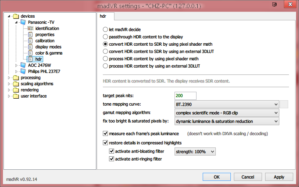Open the tone mapping curve dropdown
The width and height of the screenshot is (299, 187).
point(227,104)
